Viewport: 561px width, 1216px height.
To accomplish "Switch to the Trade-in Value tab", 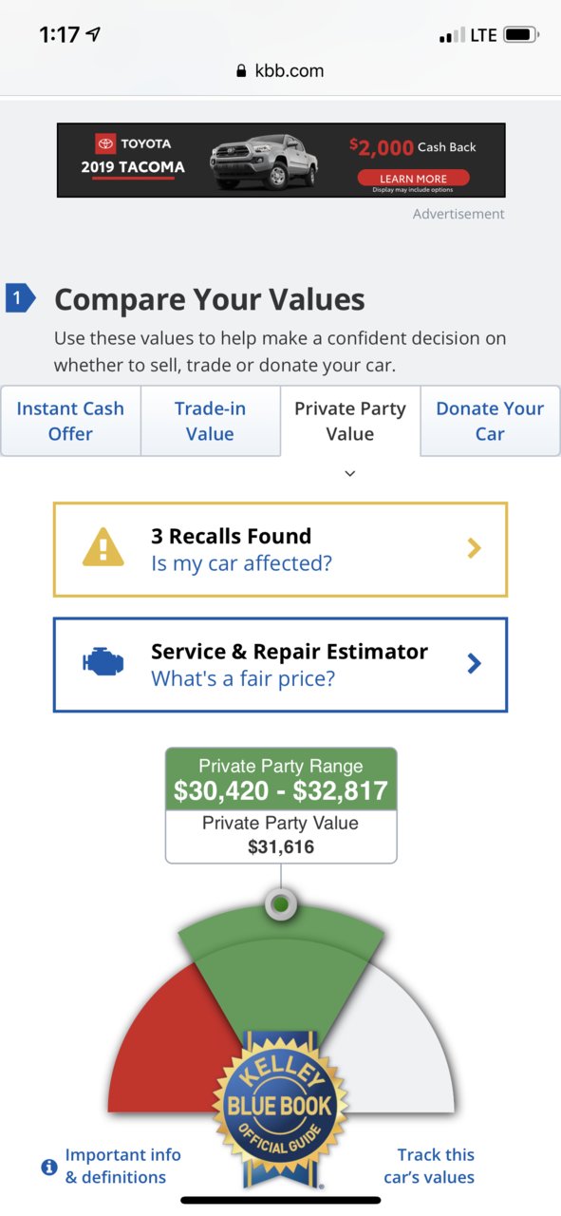I will (210, 421).
